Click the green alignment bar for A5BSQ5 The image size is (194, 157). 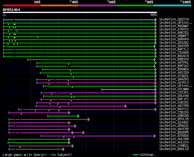pyautogui.click(x=63, y=116)
